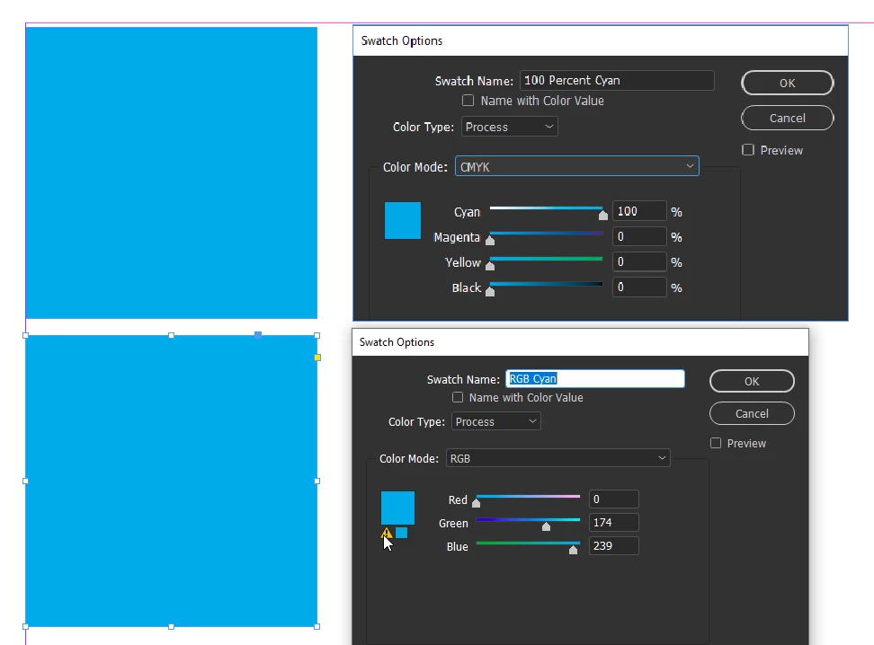Click the Blue value field showing 239
Viewport: 874px width, 645px height.
[614, 546]
